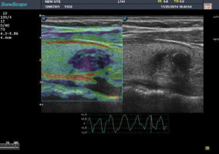
Task: Click the date and time display
Action: (176, 7)
